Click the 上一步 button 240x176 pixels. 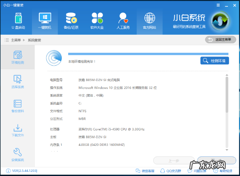point(174,161)
